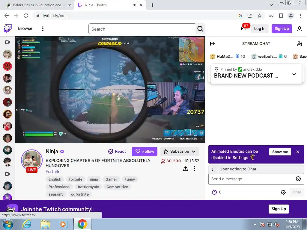Open the first sidebar channel avatar
The height and width of the screenshot is (230, 307).
(7, 54)
